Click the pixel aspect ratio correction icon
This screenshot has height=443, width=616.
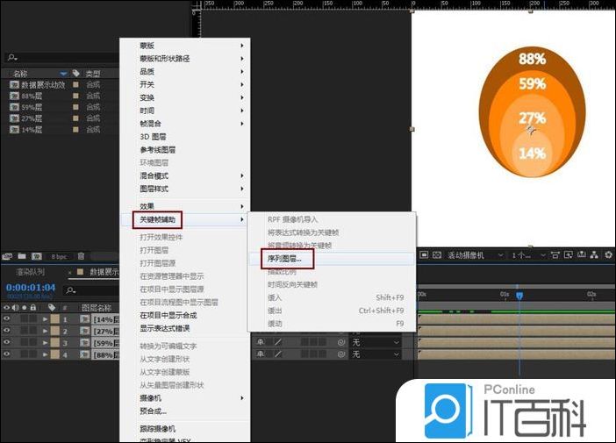[555, 255]
